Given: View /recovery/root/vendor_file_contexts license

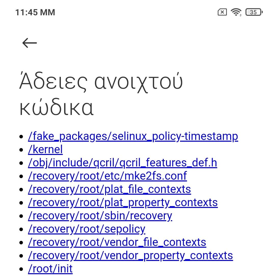Looking at the screenshot, I should pos(117,242).
